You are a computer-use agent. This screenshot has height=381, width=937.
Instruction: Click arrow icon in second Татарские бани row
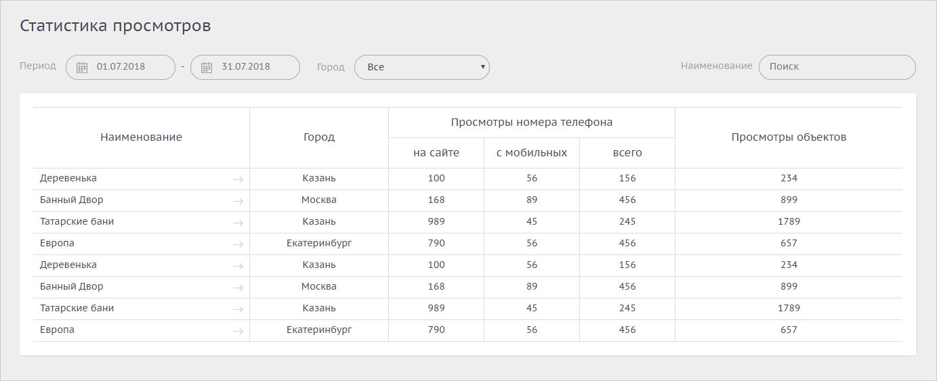coord(238,309)
